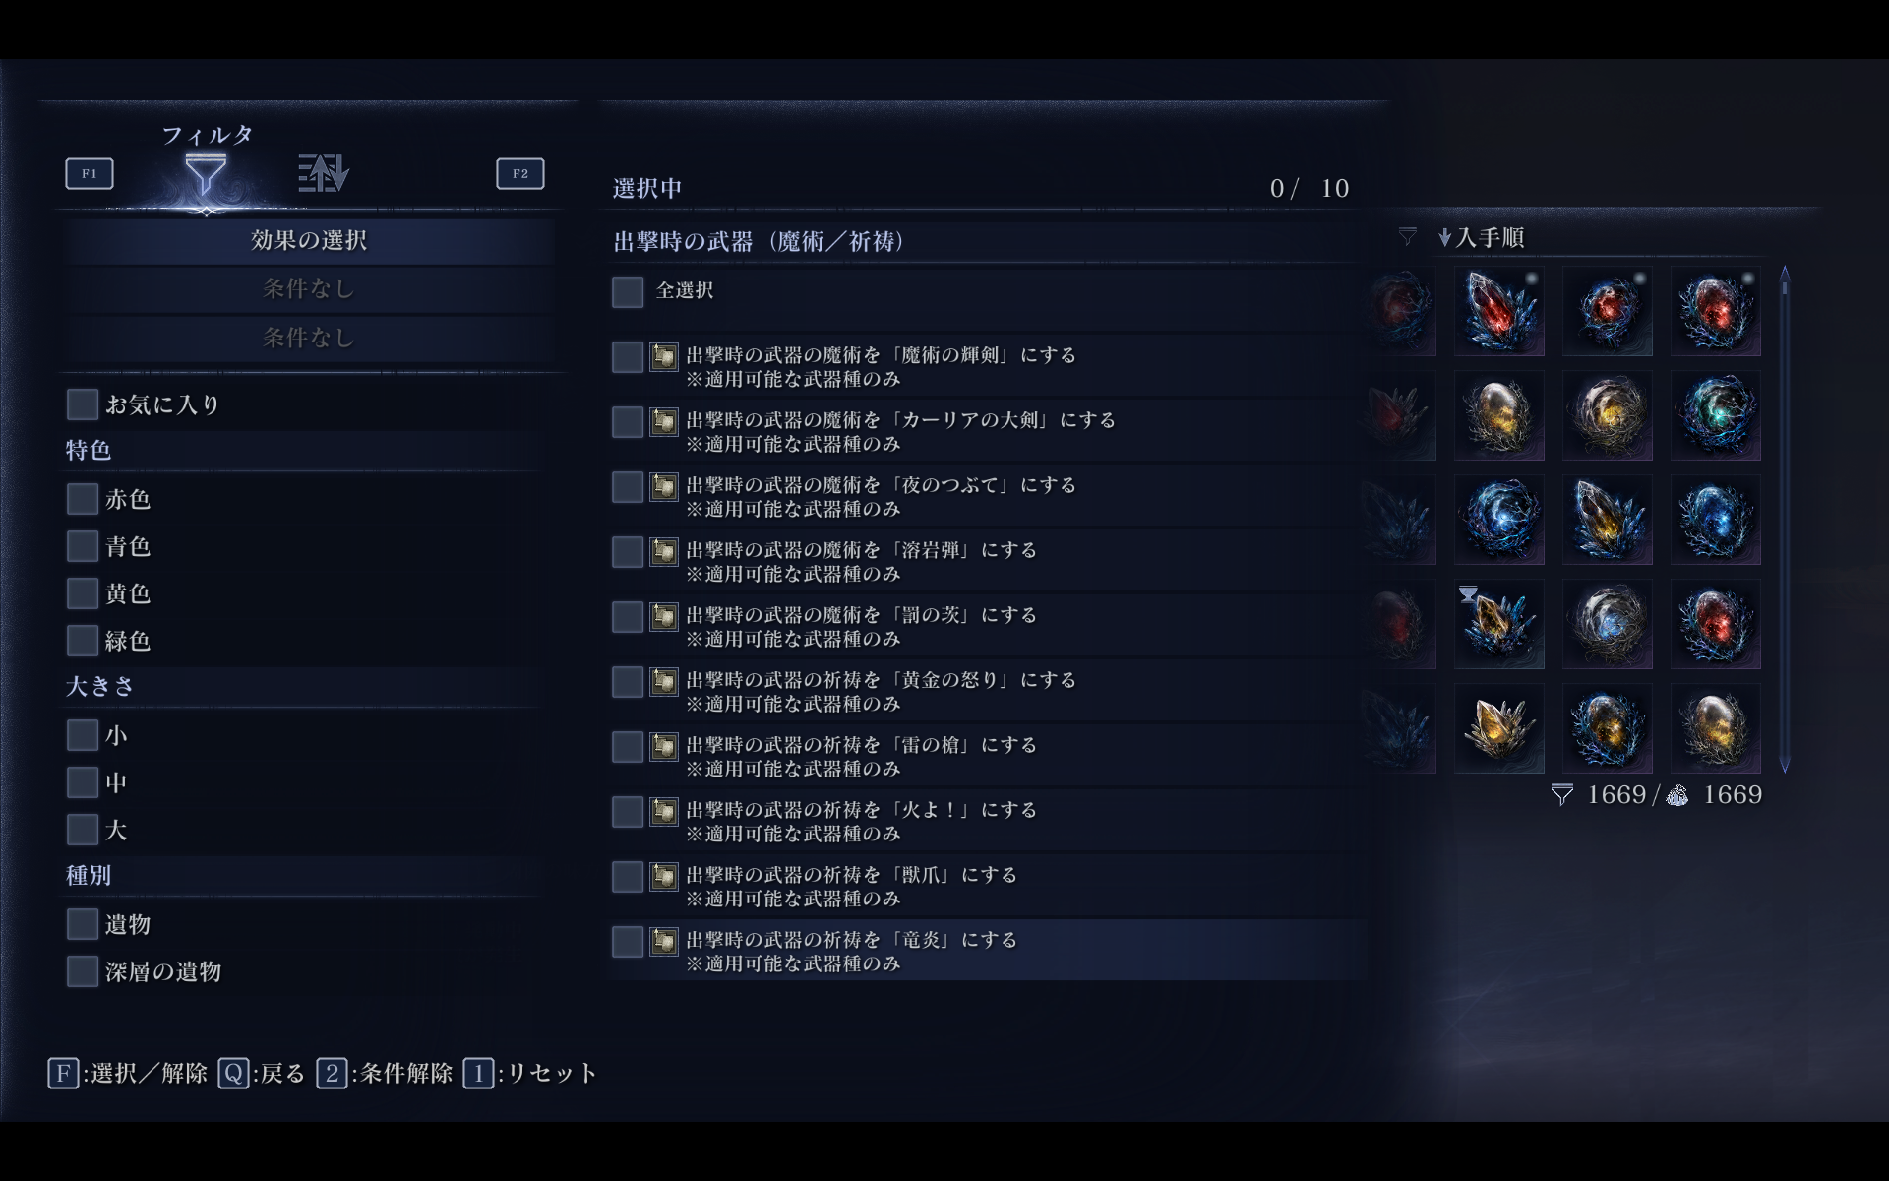This screenshot has width=1889, height=1181.
Task: Enable the お気に入り favorites checkbox
Action: (83, 404)
